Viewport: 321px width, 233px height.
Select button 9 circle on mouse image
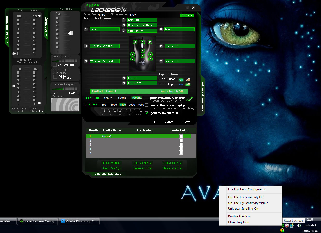coord(142,56)
